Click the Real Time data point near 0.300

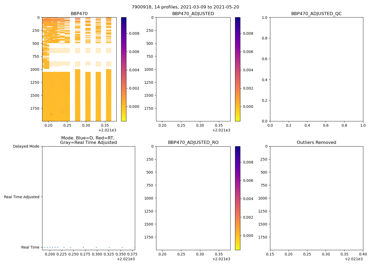(96, 247)
